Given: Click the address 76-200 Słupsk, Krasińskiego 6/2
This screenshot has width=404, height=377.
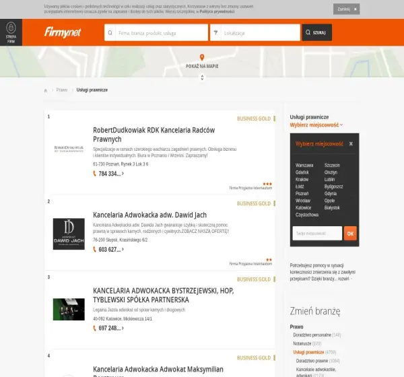Looking at the screenshot, I should [x=121, y=240].
